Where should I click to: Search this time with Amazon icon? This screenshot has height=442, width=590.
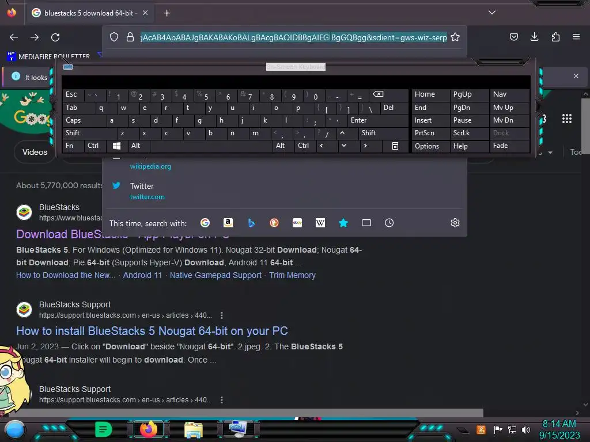pos(228,223)
